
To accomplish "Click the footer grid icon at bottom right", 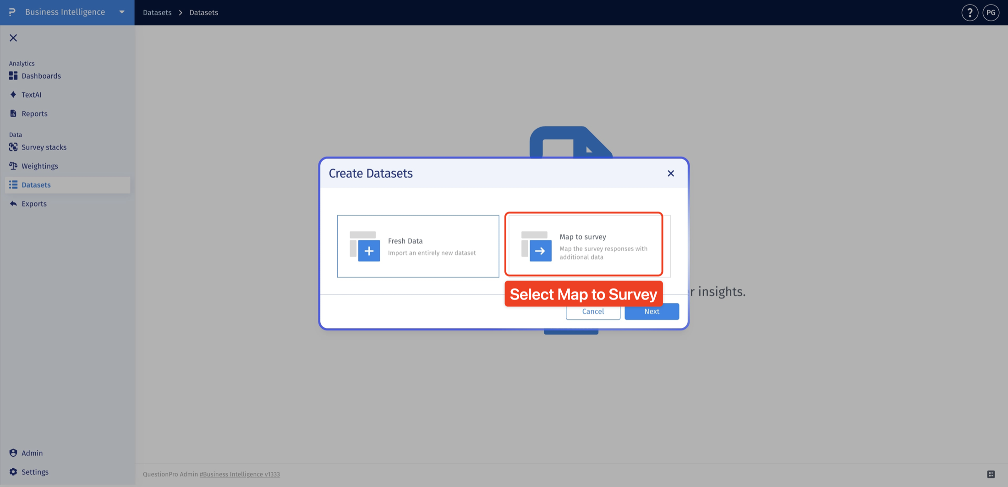I will (x=991, y=474).
